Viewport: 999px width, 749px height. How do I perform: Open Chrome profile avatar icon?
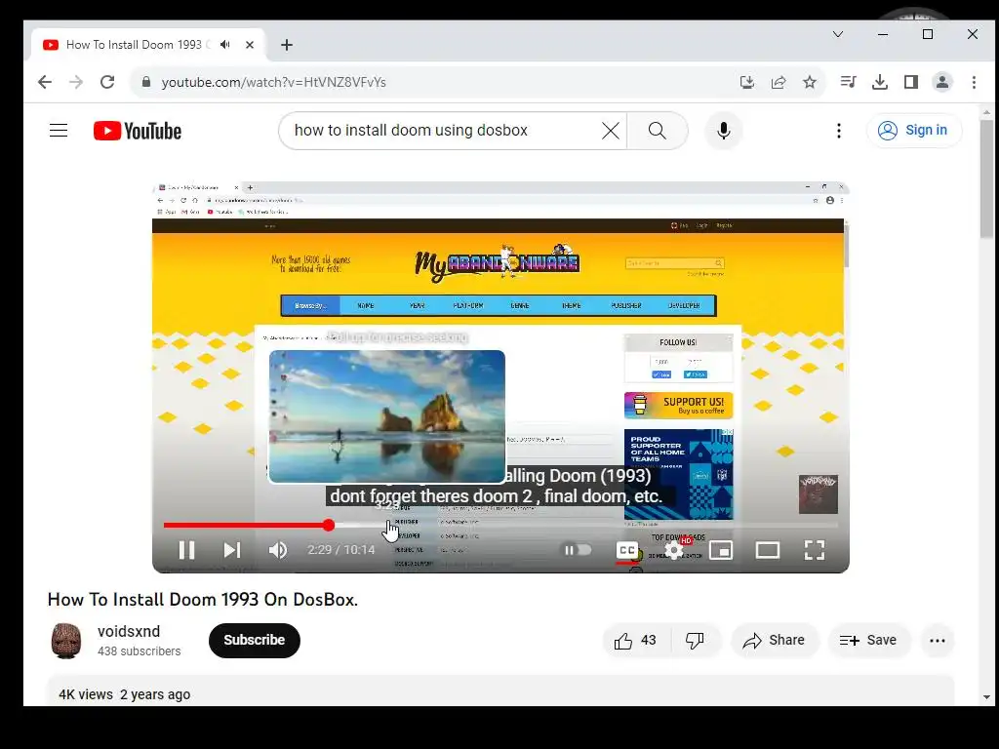tap(942, 82)
